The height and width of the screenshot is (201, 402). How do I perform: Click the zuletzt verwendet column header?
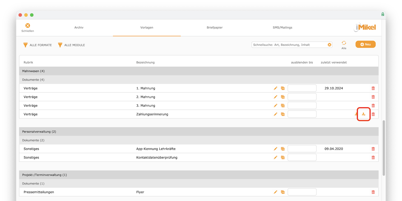[x=334, y=62]
